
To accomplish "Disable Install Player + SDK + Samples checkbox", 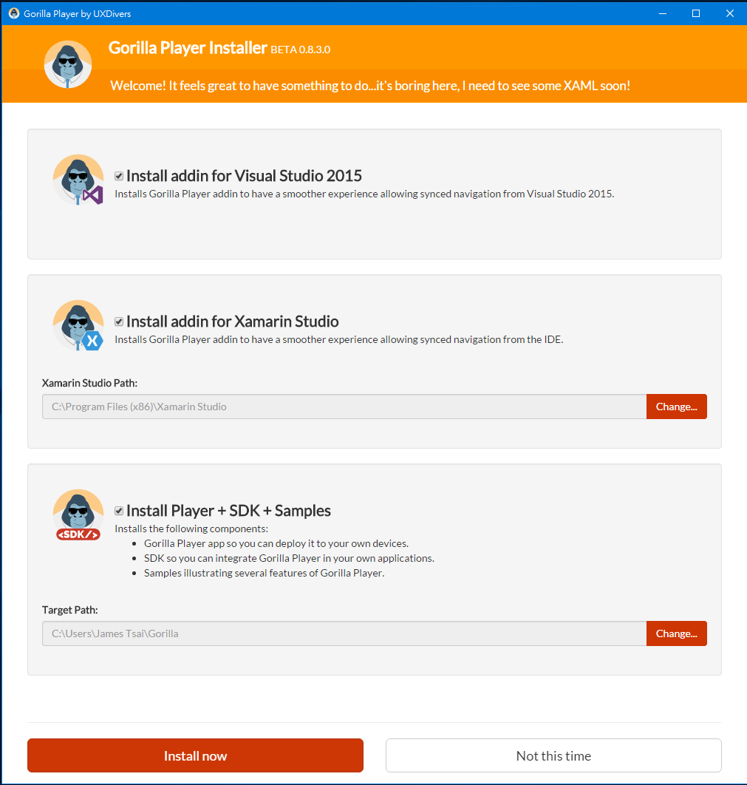I will [119, 511].
